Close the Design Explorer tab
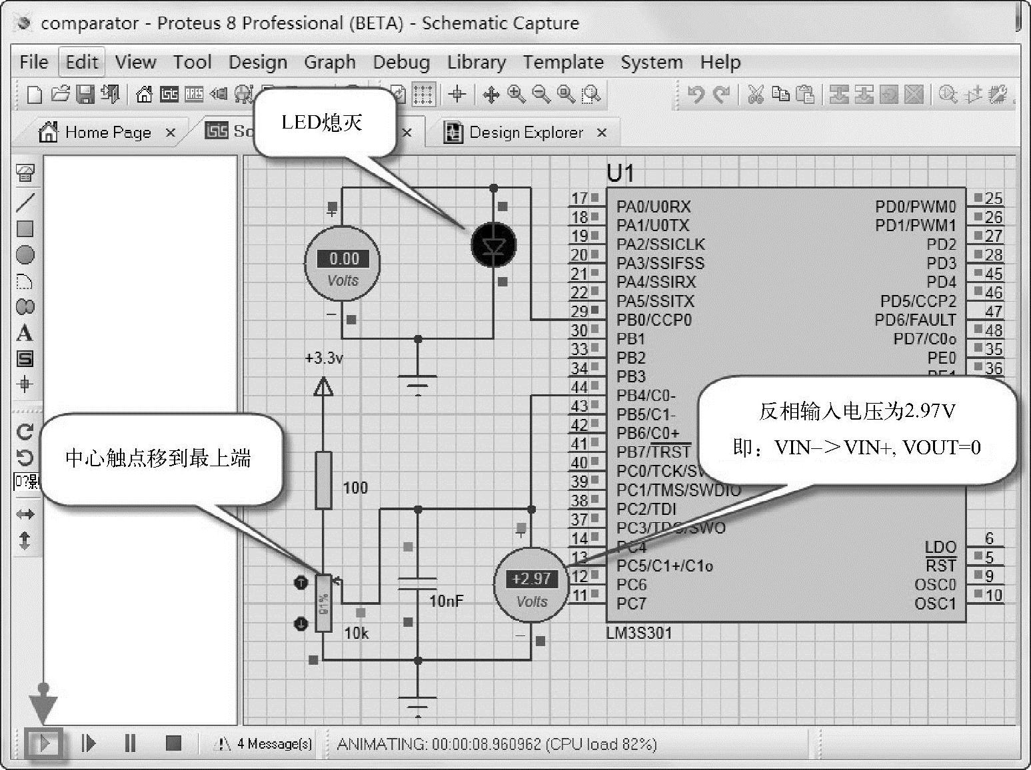This screenshot has width=1031, height=770. pos(602,133)
